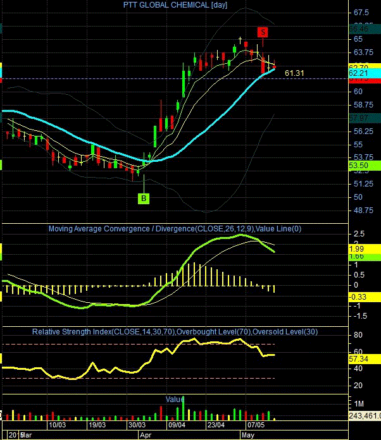The width and height of the screenshot is (381, 440).
Task: Click the 48.75 price axis label
Action: [x=363, y=211]
